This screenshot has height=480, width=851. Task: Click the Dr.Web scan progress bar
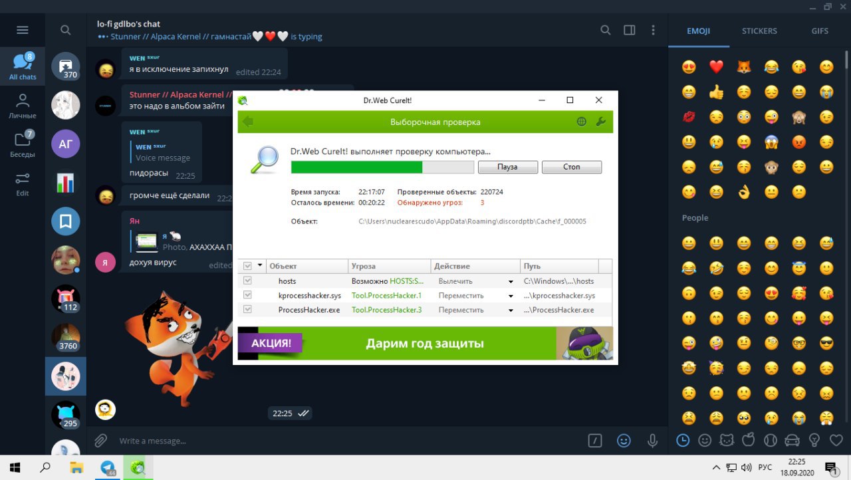382,167
